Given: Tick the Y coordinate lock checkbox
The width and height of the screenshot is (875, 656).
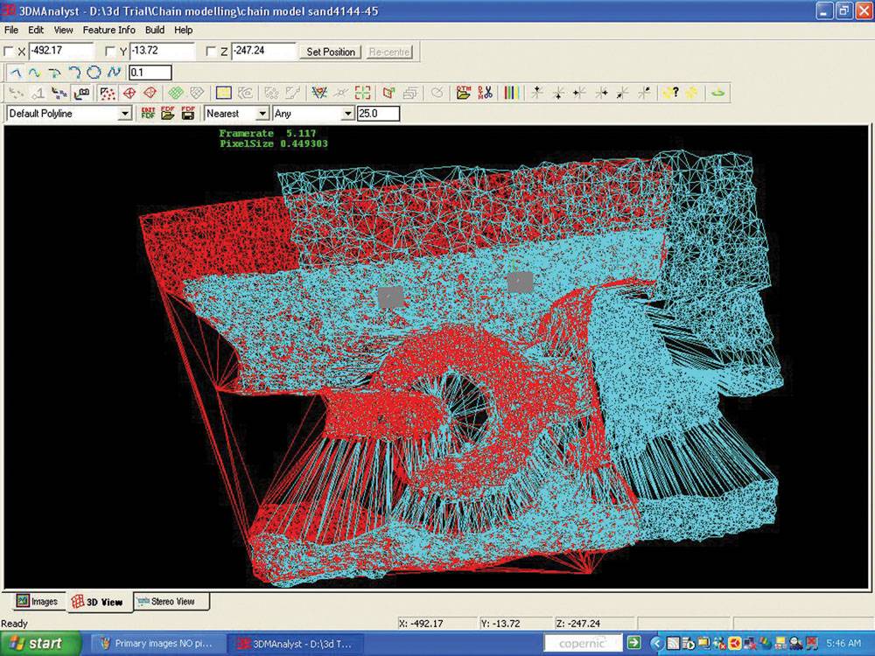Looking at the screenshot, I should 110,52.
